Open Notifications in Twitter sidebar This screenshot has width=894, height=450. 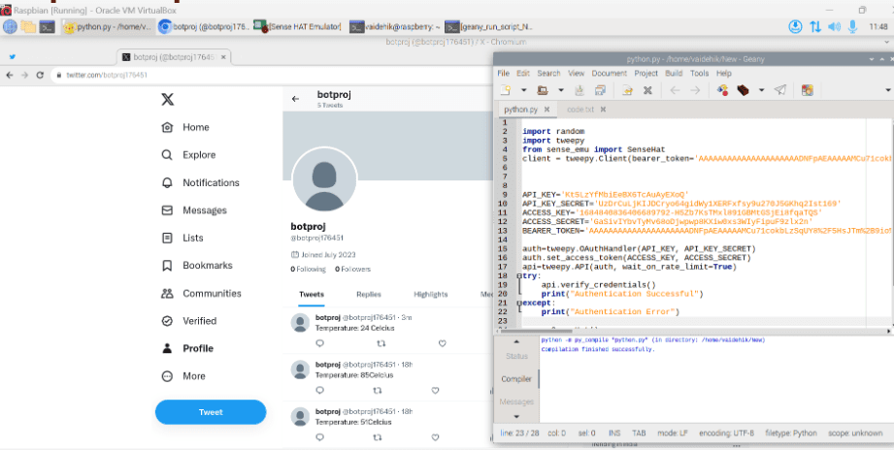click(200, 183)
